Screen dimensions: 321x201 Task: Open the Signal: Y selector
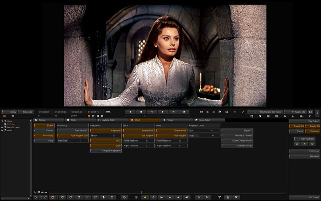(237, 131)
